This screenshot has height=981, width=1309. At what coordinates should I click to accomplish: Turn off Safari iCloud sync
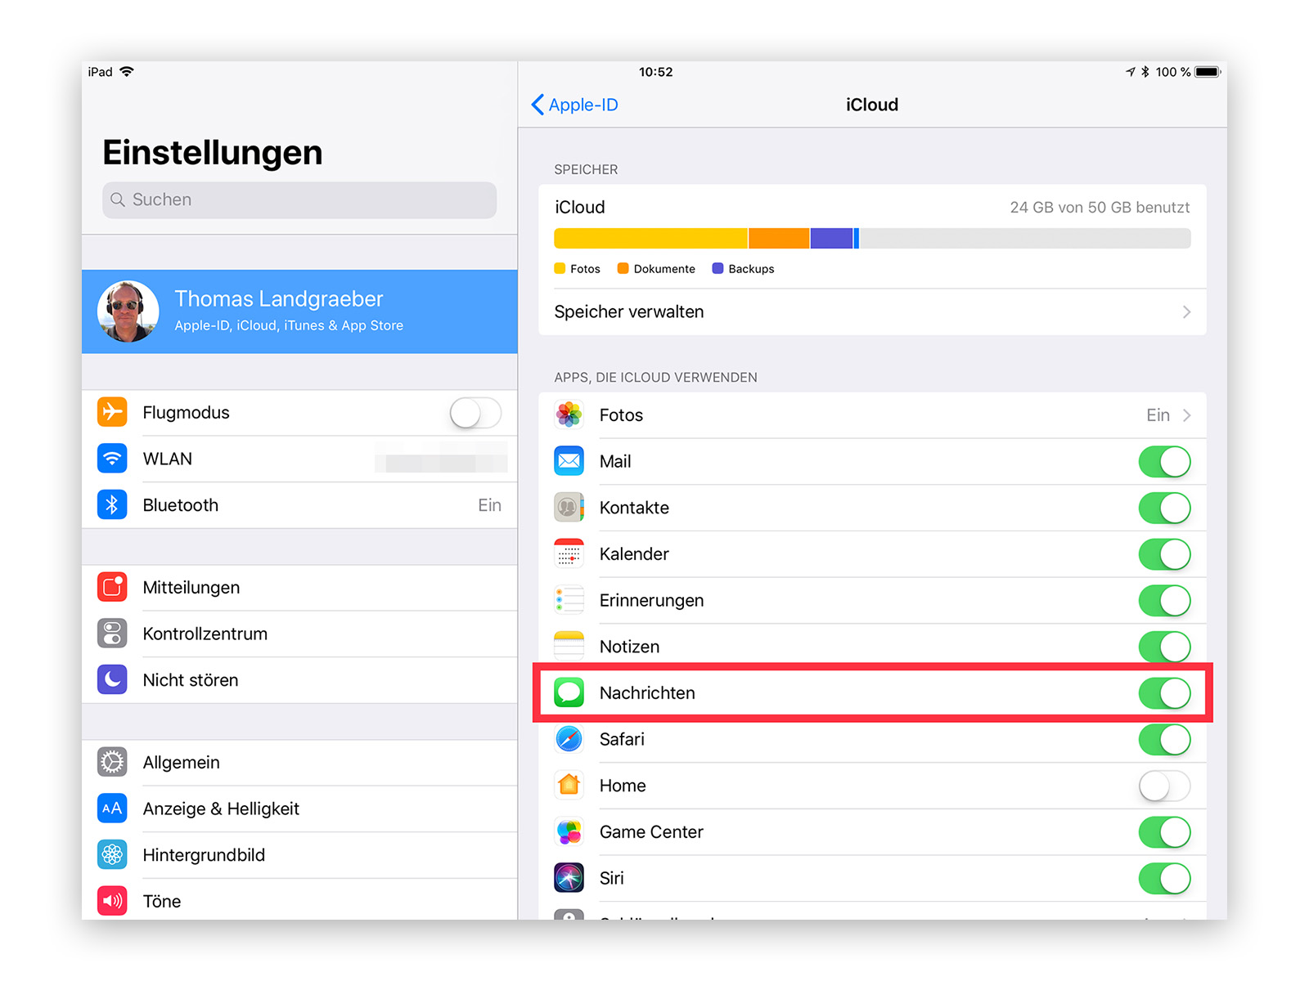click(x=1164, y=739)
